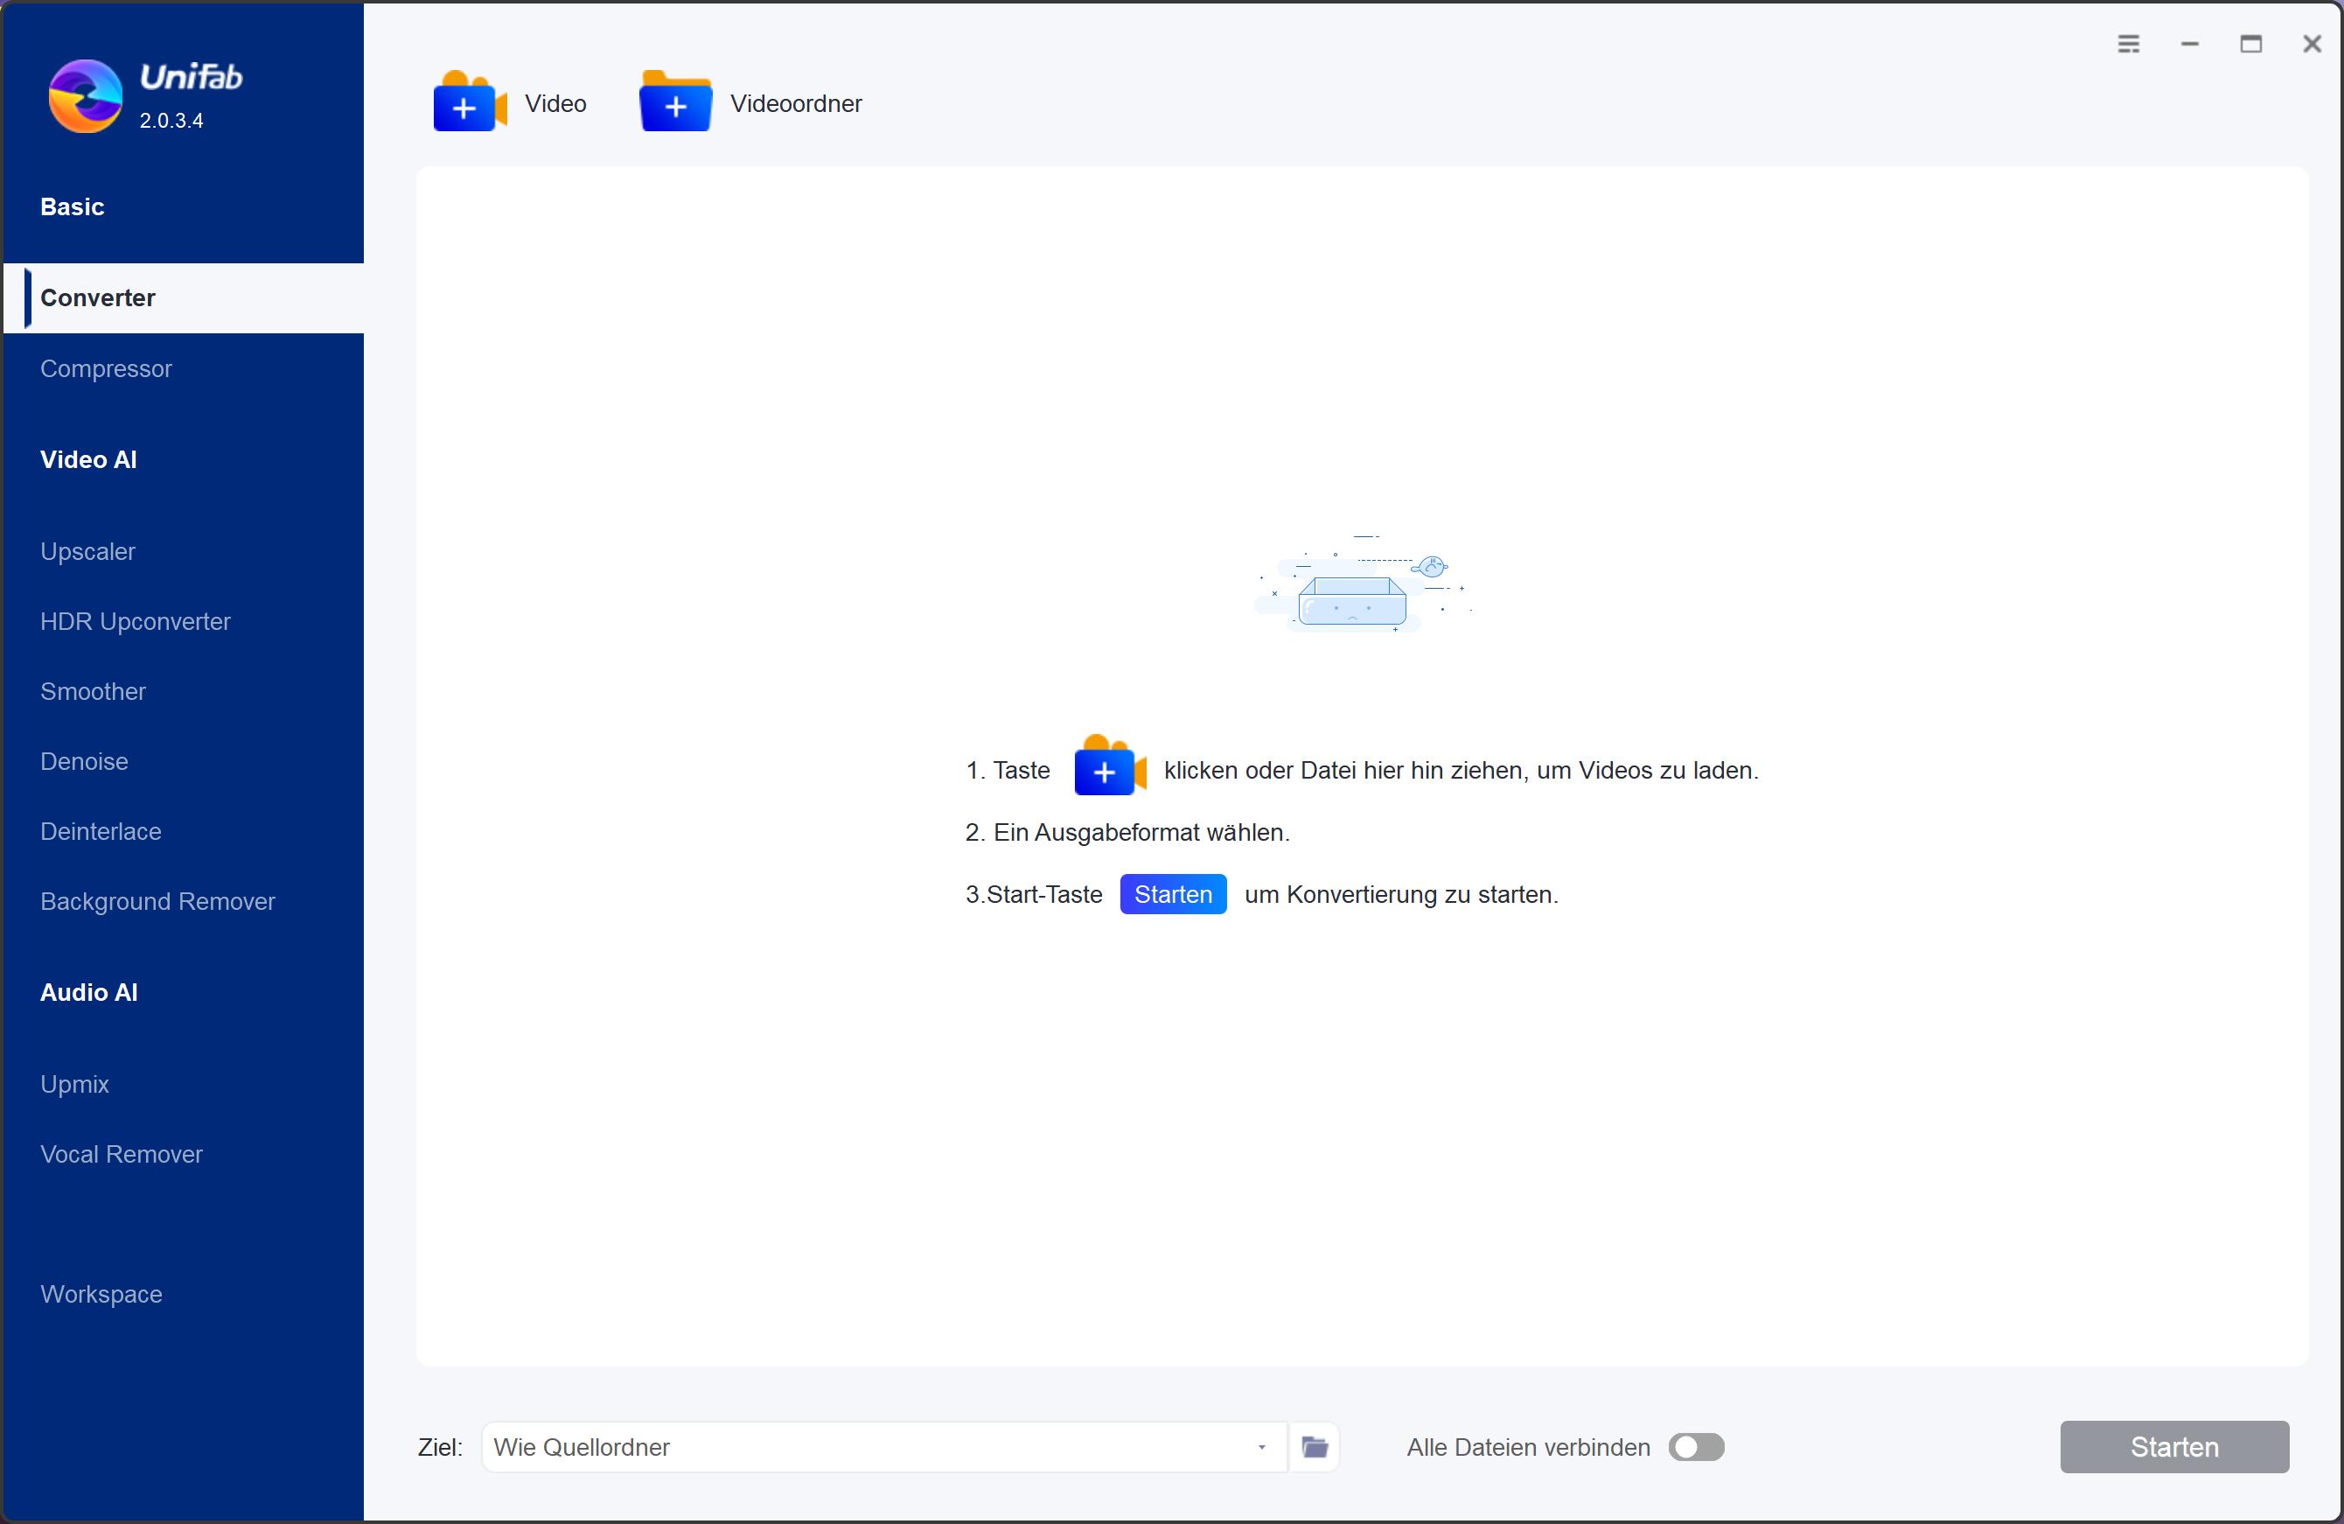The image size is (2344, 1524).
Task: Select the Smoother tool in sidebar
Action: click(x=94, y=692)
